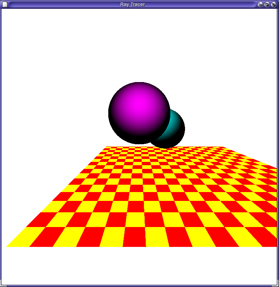Click the Ray Tracer title text
This screenshot has height=287, width=279.
click(133, 4)
